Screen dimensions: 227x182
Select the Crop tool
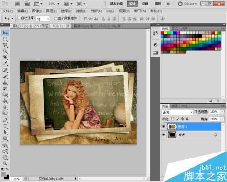5,57
